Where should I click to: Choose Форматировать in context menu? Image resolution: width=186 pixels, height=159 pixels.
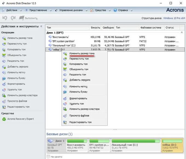pos(85,98)
